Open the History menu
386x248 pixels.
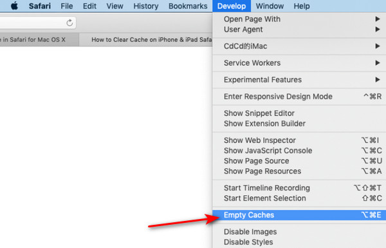tap(146, 6)
